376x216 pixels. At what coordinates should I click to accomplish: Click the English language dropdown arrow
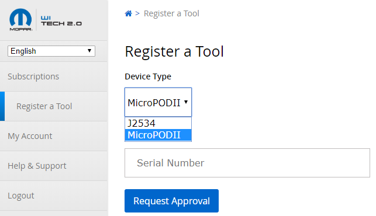pyautogui.click(x=89, y=51)
